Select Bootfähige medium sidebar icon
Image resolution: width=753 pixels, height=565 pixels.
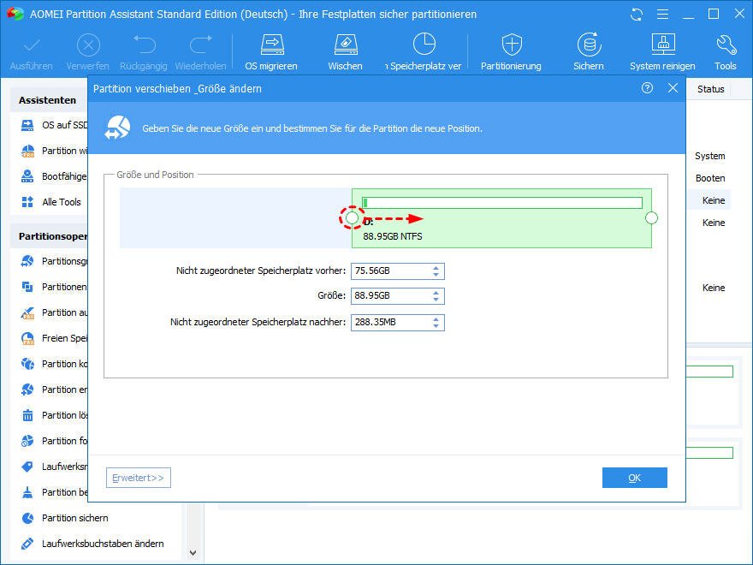(27, 176)
